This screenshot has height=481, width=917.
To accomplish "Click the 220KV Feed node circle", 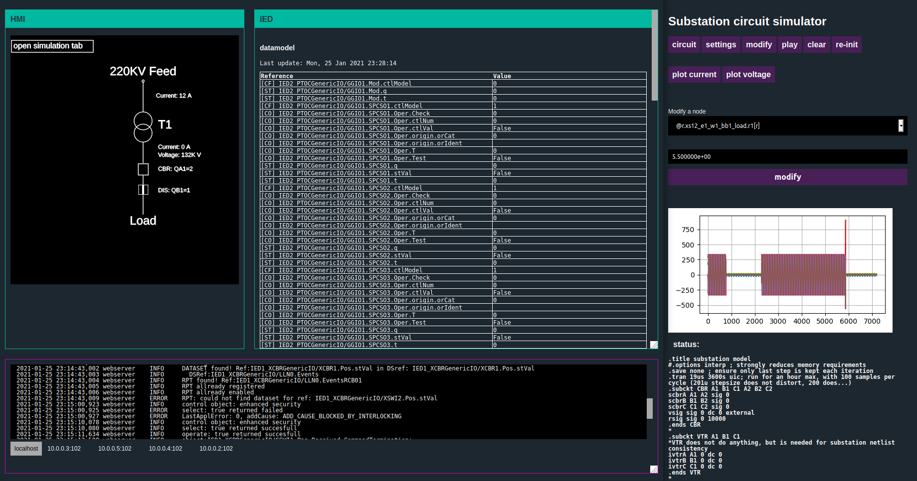I will pyautogui.click(x=143, y=81).
